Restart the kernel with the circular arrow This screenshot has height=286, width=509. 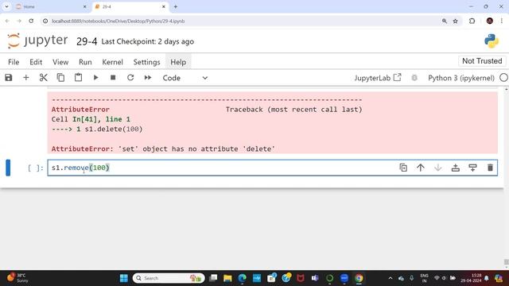click(130, 78)
